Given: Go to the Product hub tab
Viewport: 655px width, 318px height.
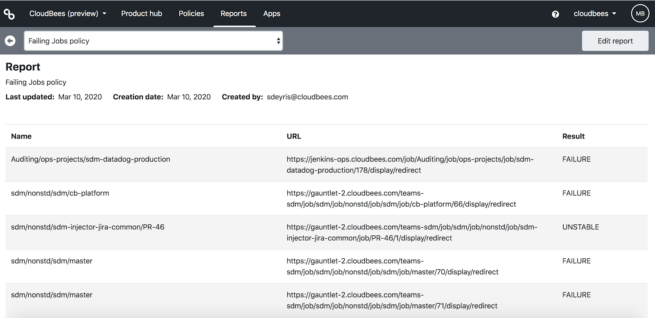Looking at the screenshot, I should [x=142, y=13].
